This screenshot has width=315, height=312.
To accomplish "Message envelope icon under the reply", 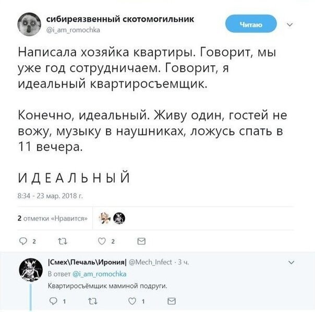I will (x=172, y=301).
